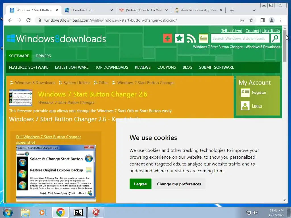Click the Windows 7 Start Button Changer breadcrumb

click(146, 83)
